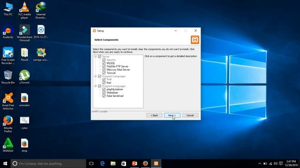Uncheck the Tomcat component

104,73
